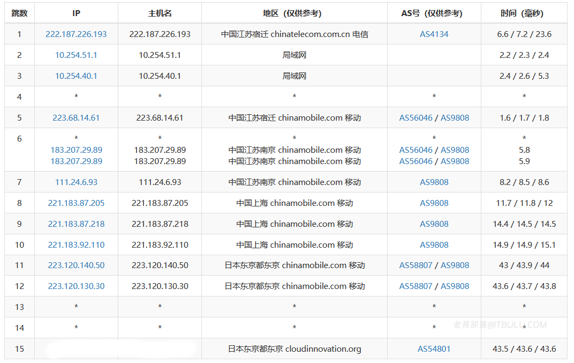This screenshot has width=574, height=363.
Task: Click 局域网 in hop 3 row
Action: pyautogui.click(x=294, y=76)
